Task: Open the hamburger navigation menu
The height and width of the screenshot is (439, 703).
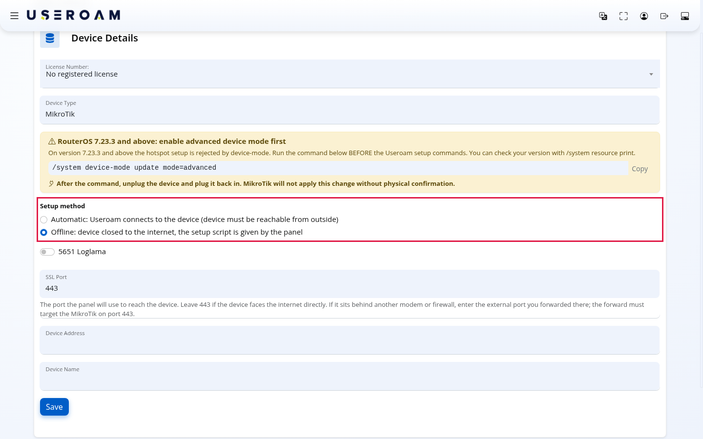Action: coord(15,16)
